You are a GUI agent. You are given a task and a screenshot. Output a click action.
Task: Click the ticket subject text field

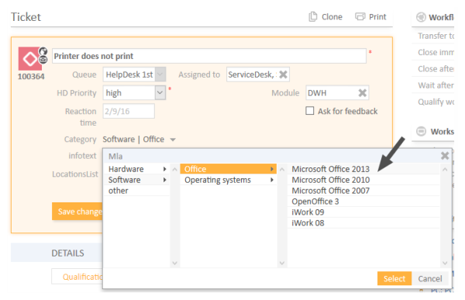click(209, 56)
